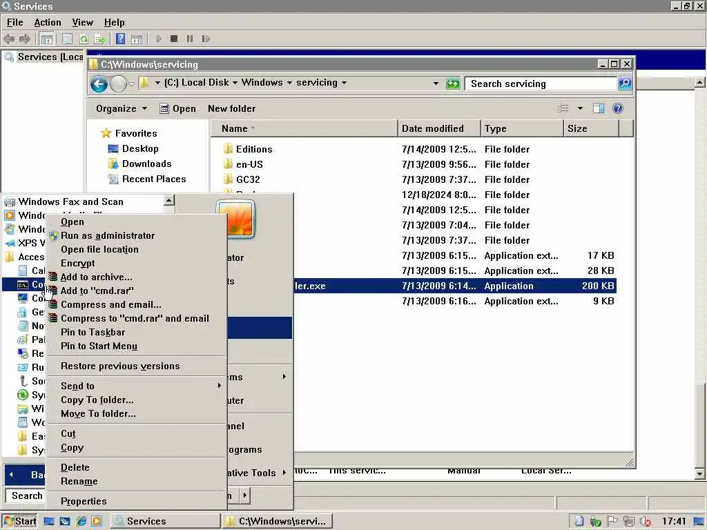Open the address bar history dropdown
Image resolution: width=707 pixels, height=530 pixels.
[x=436, y=84]
